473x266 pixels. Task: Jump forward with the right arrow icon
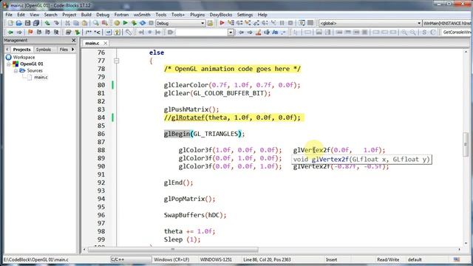(x=19, y=32)
